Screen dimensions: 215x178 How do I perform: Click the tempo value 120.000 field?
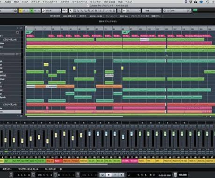coord(183,175)
